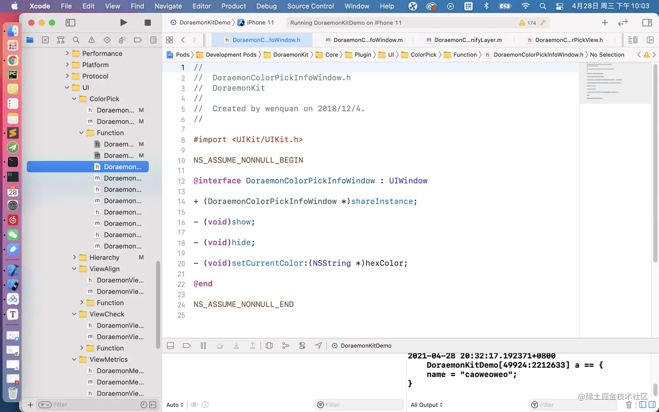Stop the running scheme
The width and height of the screenshot is (659, 412).
[148, 23]
